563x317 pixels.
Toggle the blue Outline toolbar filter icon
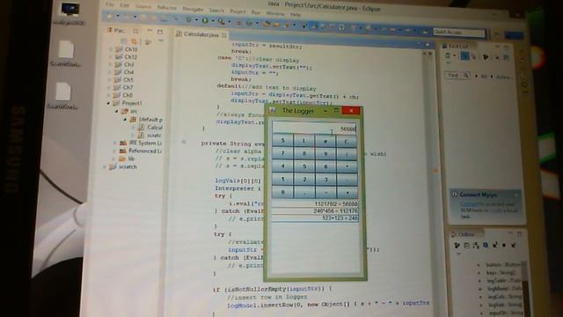click(x=486, y=245)
